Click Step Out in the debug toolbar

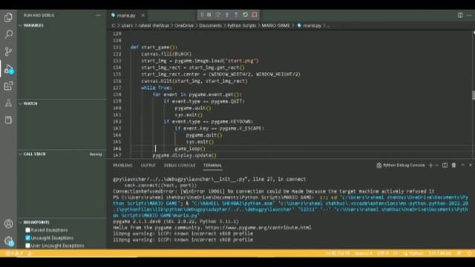coord(236,15)
